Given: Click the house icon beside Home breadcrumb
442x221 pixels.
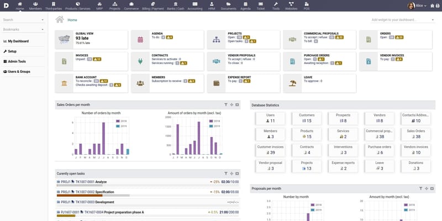Looking at the screenshot, I should coord(60,19).
